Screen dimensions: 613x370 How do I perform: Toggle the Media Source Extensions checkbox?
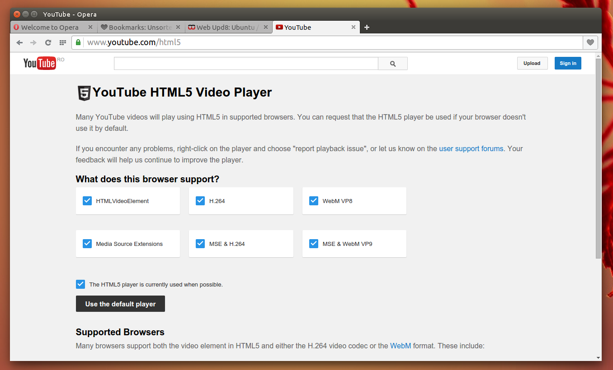click(87, 244)
